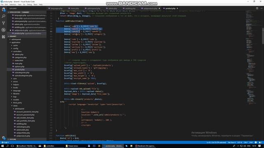Open addcategory.php in the explorer tree
264x148 pixels.
pyautogui.click(x=23, y=127)
